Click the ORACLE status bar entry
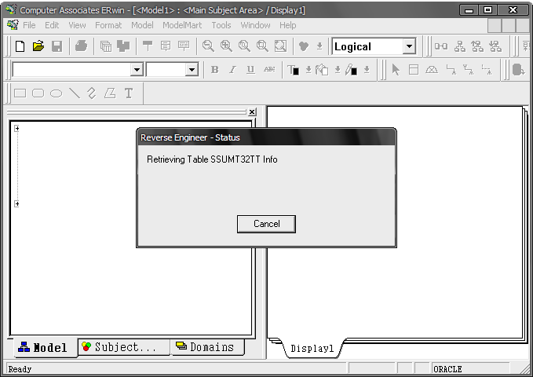The image size is (533, 377). coord(470,369)
